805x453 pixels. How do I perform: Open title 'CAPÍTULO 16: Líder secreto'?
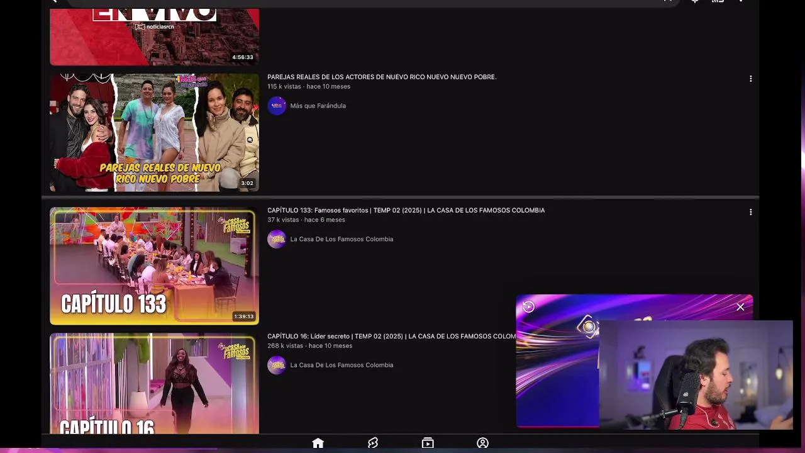coord(391,337)
